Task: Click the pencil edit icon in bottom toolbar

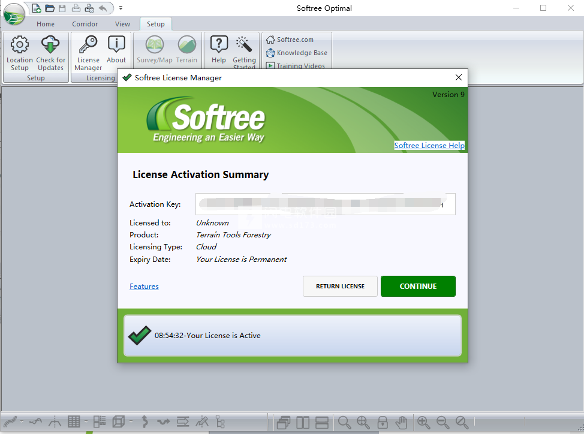Action: tap(202, 422)
